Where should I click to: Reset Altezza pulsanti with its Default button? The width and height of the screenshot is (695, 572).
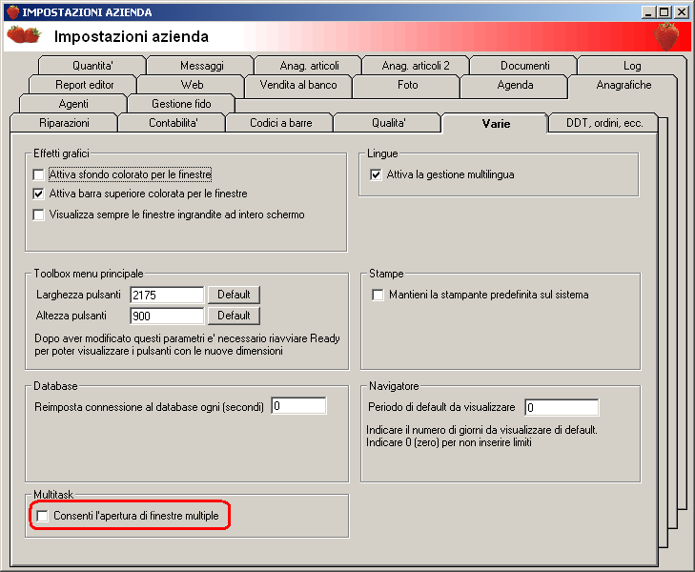234,316
